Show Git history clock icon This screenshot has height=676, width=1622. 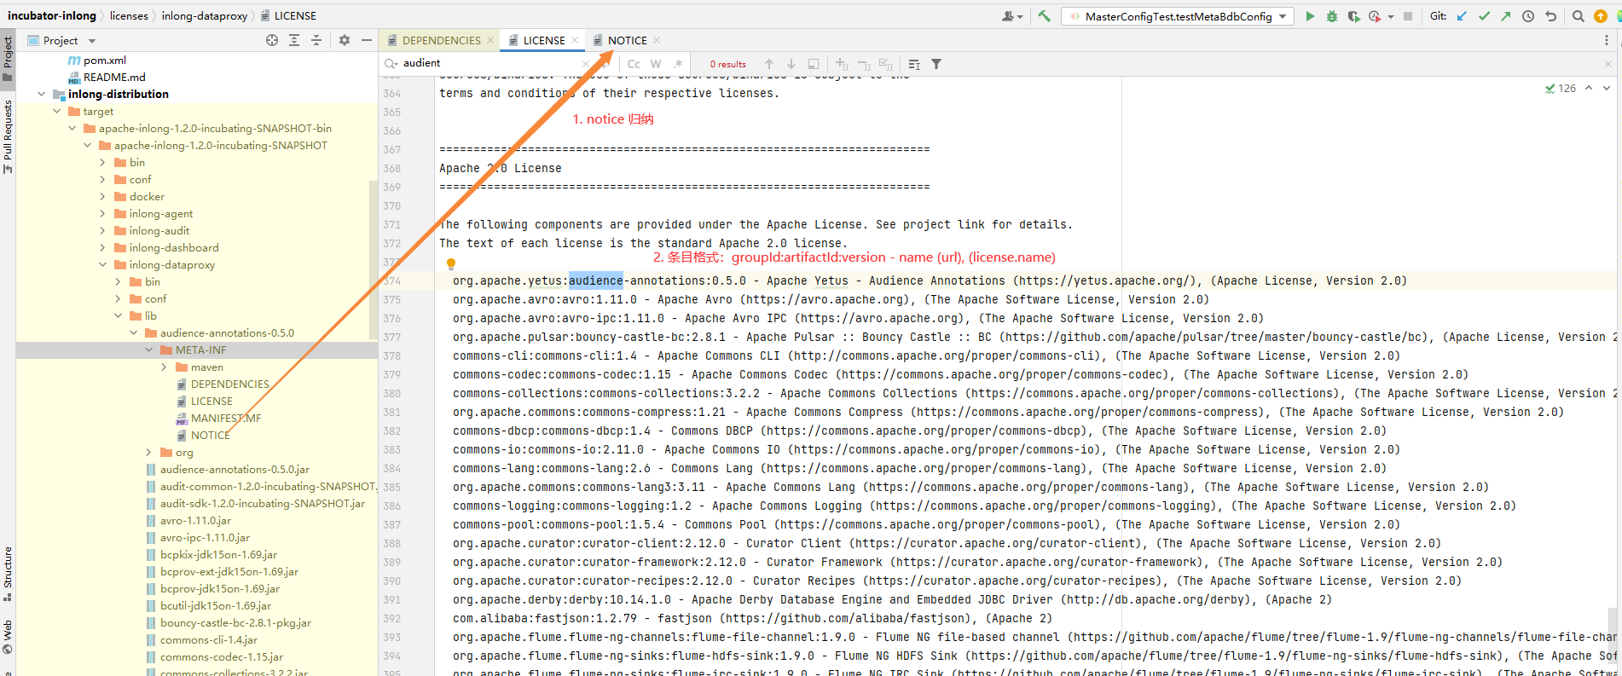click(x=1528, y=16)
